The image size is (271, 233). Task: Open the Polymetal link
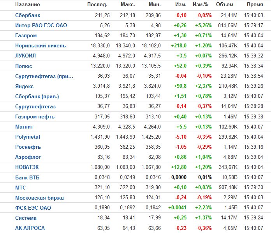pos(28,137)
